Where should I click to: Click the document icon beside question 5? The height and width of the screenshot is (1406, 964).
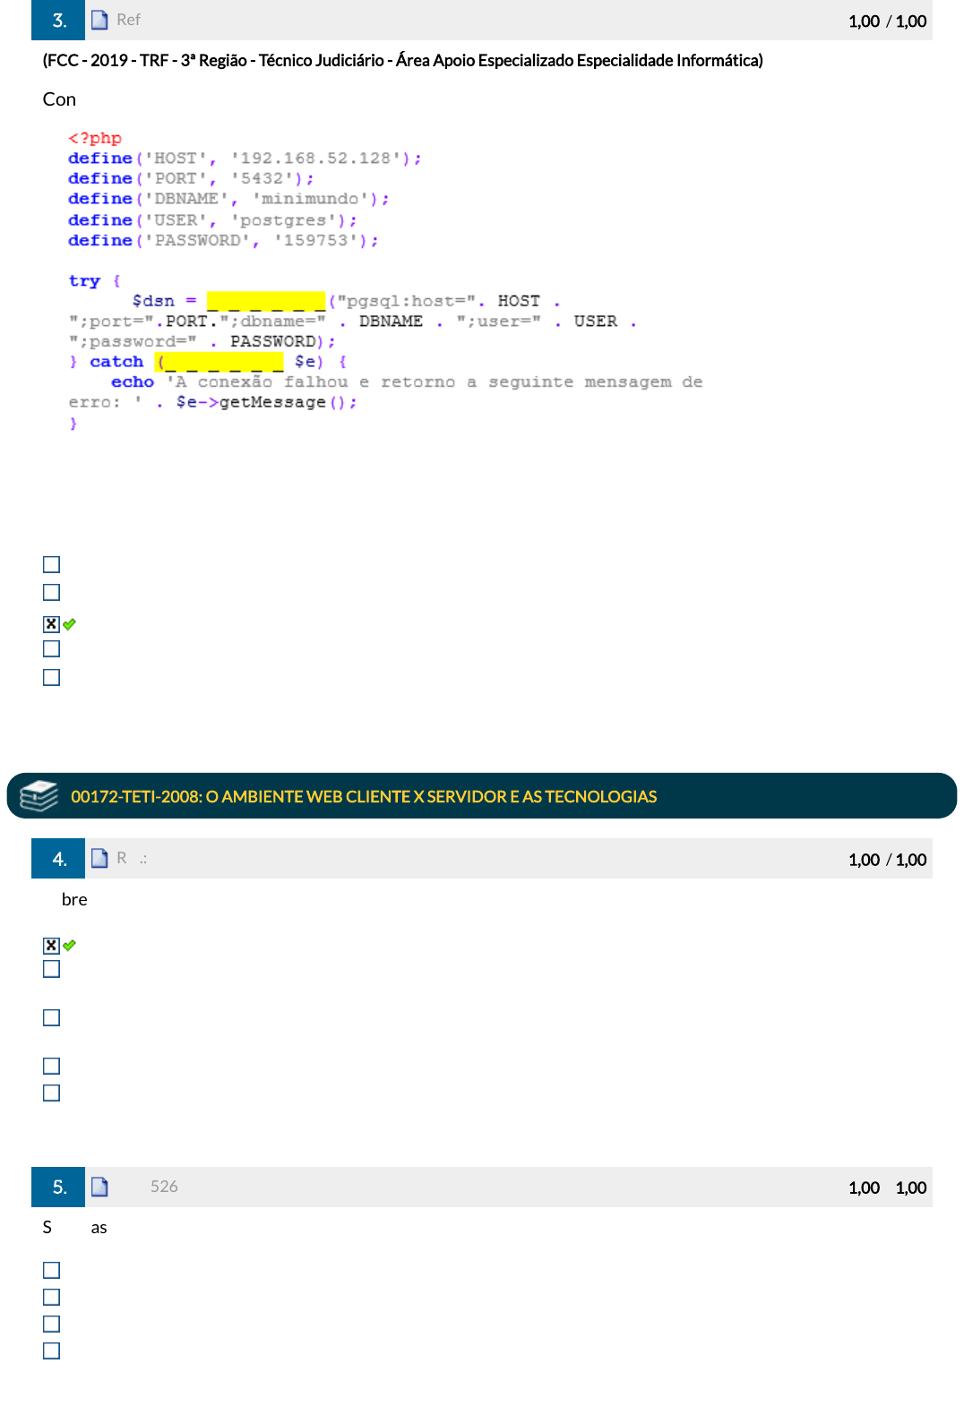point(99,1187)
